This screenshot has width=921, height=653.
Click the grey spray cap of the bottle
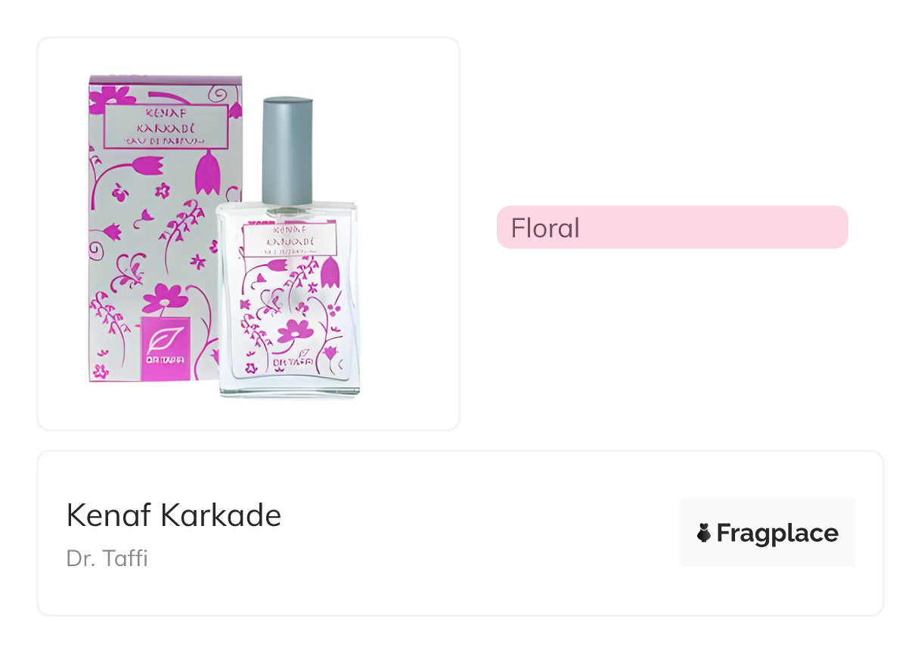287,150
